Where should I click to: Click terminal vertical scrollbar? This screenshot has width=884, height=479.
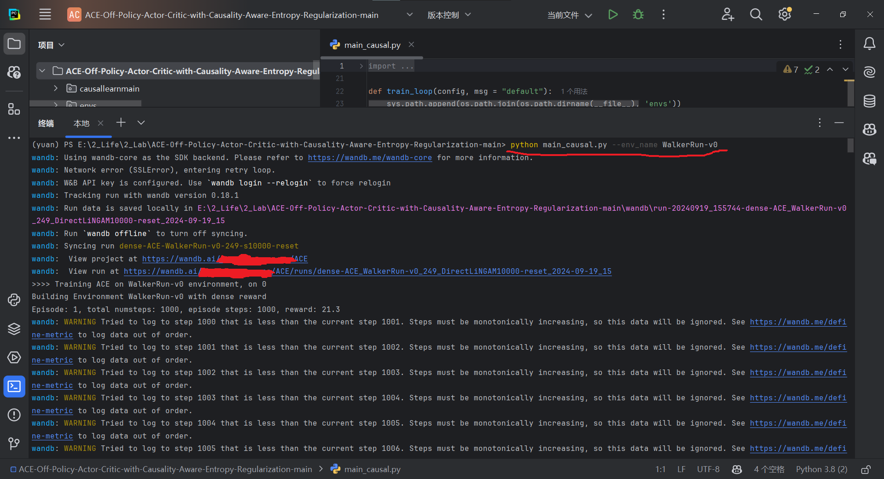tap(850, 146)
